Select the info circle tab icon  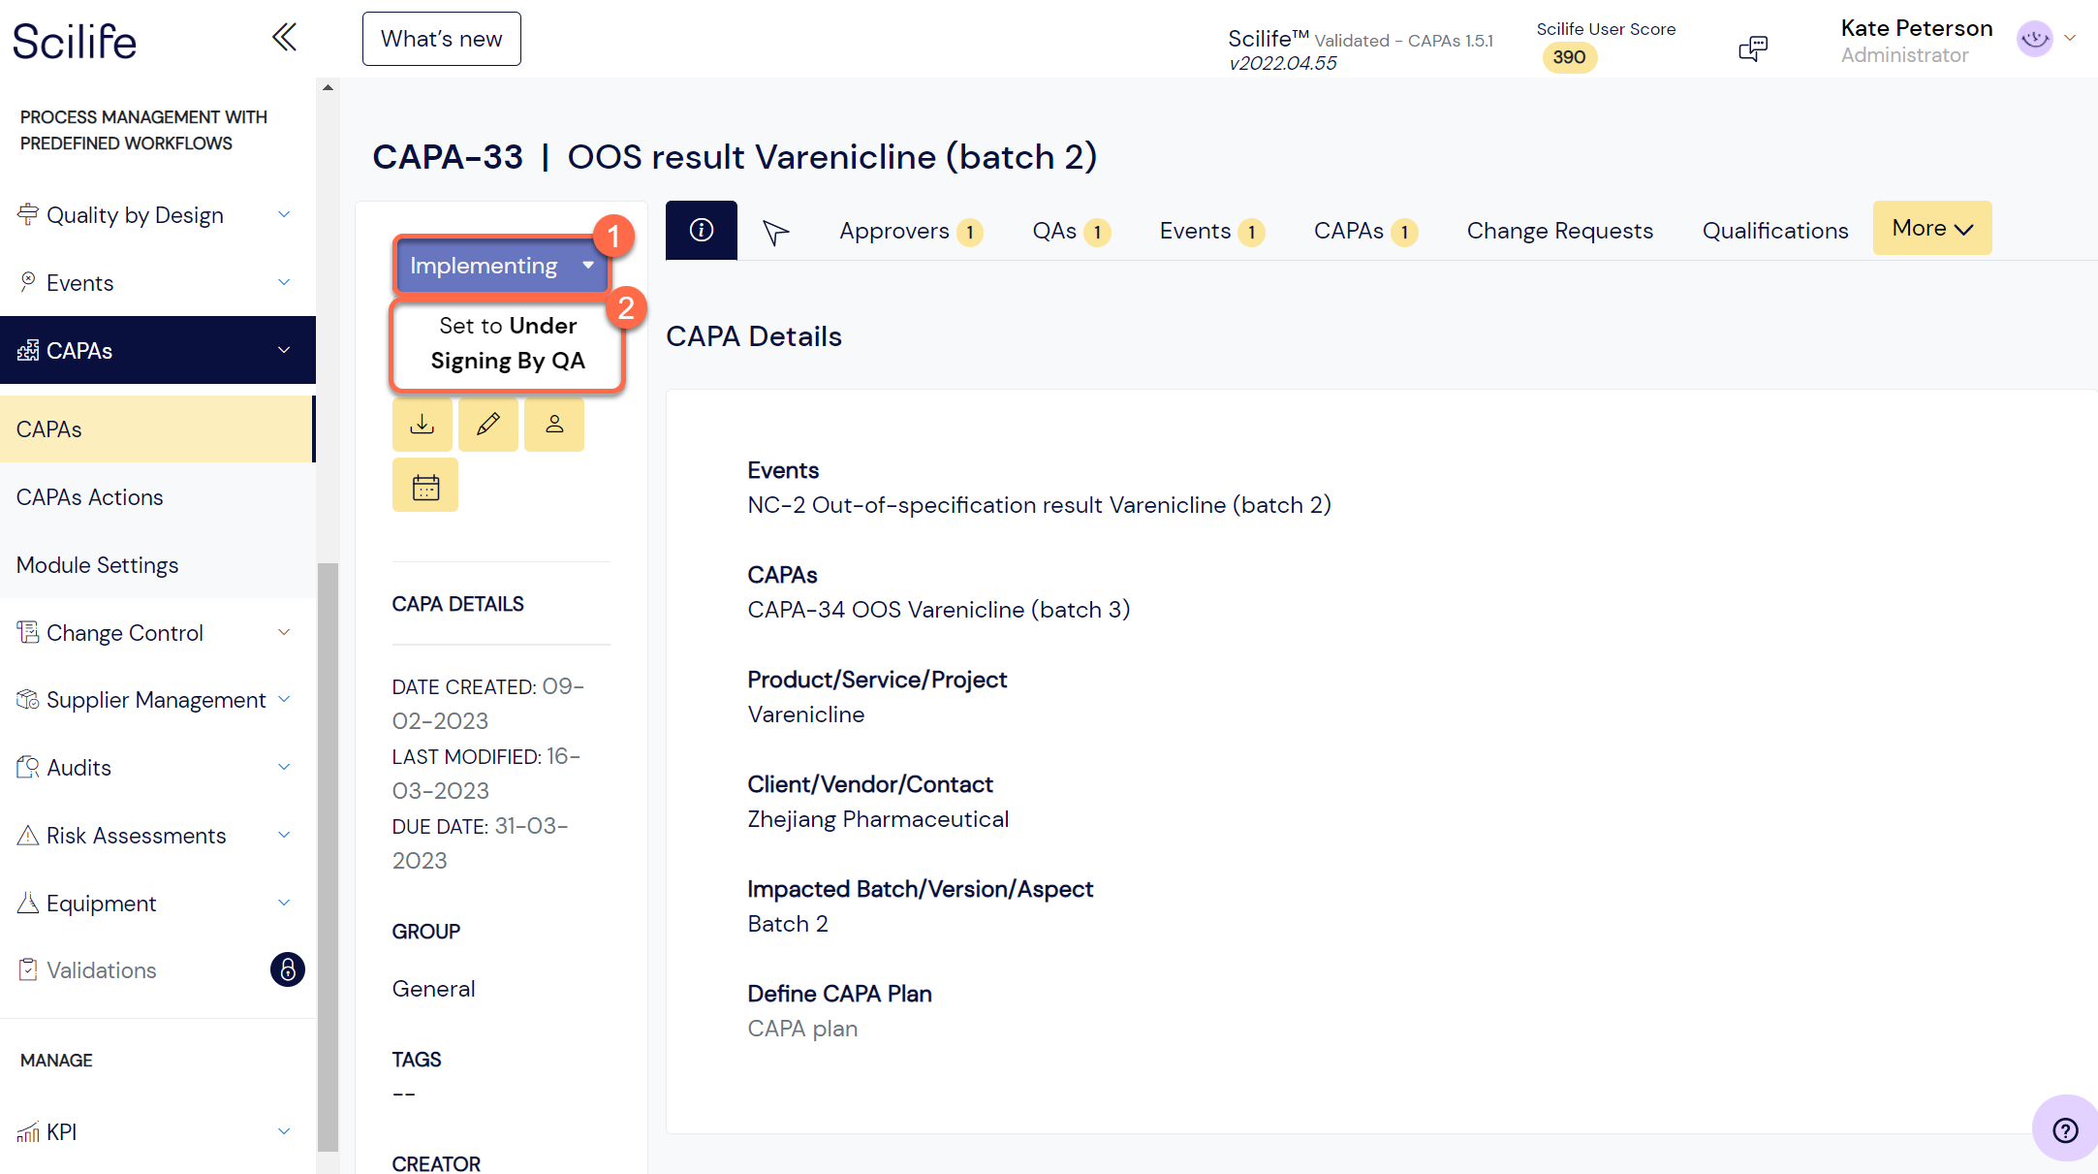tap(701, 230)
